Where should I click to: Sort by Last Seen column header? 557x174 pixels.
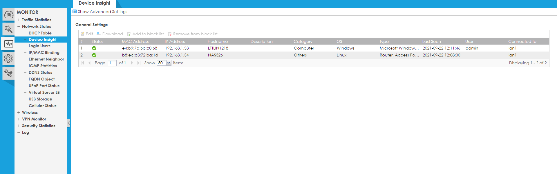tap(431, 41)
